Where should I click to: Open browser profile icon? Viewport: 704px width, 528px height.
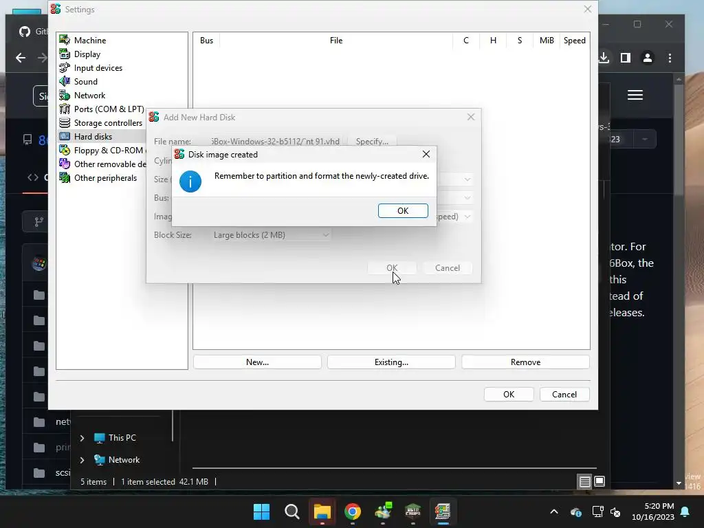click(x=648, y=58)
